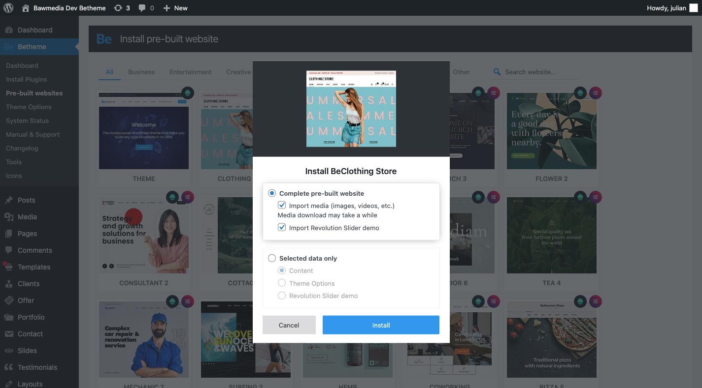Click the green builder badge on Theme card
The width and height of the screenshot is (702, 388).
[x=187, y=93]
